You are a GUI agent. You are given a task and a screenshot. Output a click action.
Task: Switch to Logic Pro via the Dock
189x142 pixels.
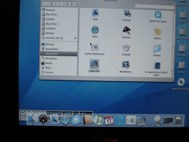[142, 120]
